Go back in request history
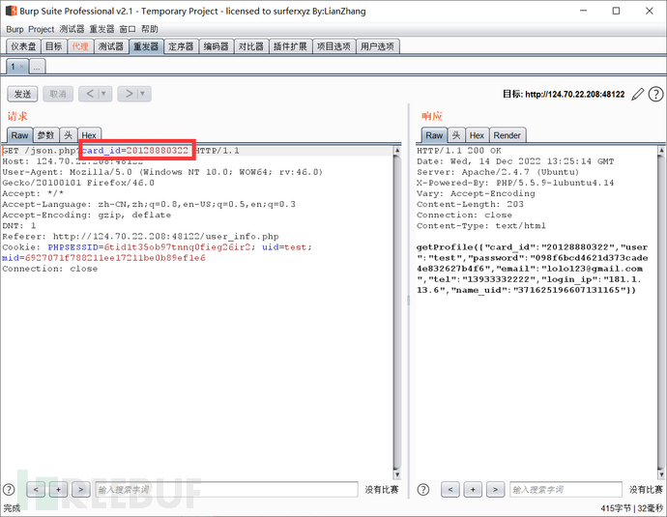 pos(90,94)
